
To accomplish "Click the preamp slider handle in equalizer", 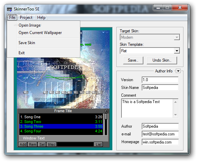I will (x=26, y=93).
